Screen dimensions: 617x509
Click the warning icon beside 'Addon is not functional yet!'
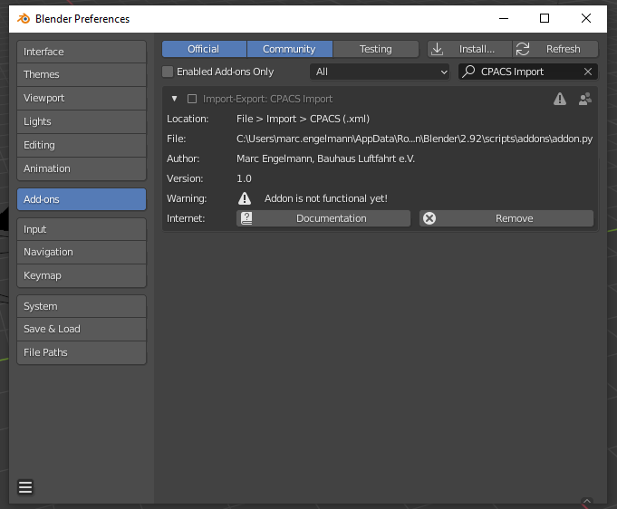(245, 198)
